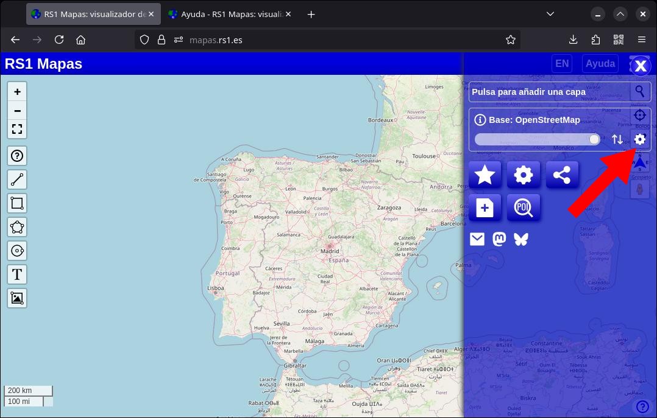Open the browser downloads panel

point(573,40)
